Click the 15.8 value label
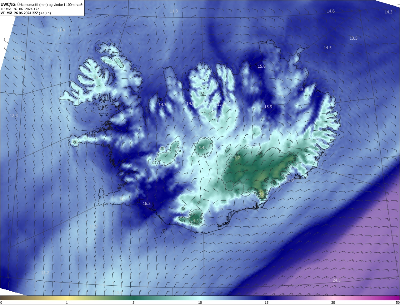400x305 pixels. click(x=262, y=66)
